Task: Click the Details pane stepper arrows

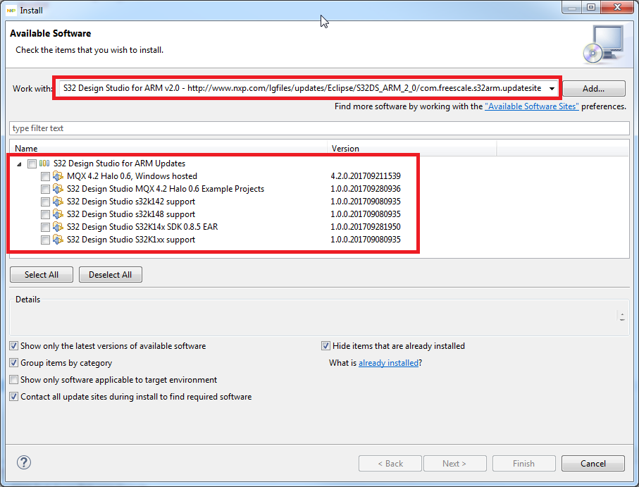Action: pyautogui.click(x=622, y=316)
